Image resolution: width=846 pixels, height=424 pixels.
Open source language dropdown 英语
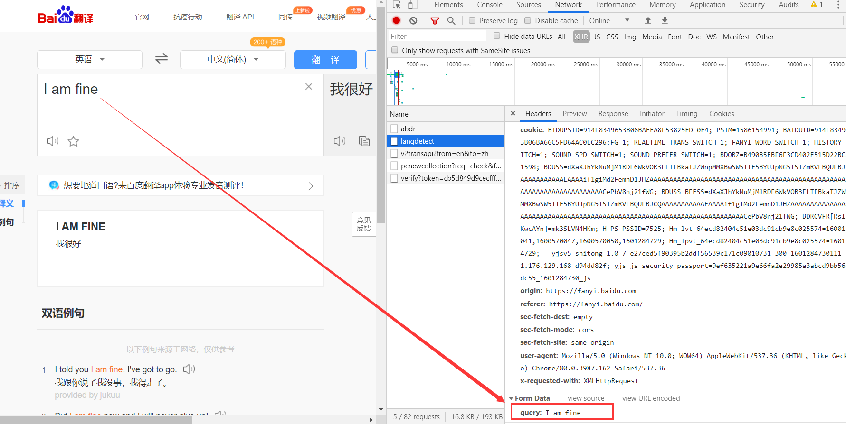pyautogui.click(x=90, y=59)
